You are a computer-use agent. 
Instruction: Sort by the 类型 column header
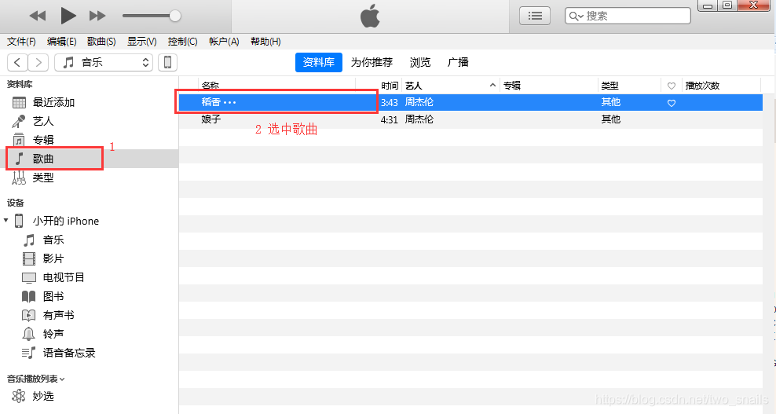coord(609,85)
